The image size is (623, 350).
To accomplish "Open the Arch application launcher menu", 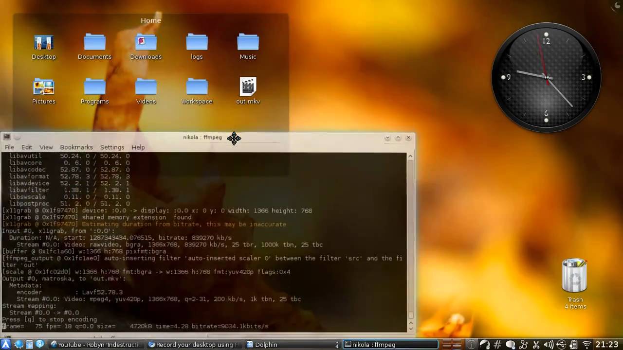I will [x=6, y=345].
